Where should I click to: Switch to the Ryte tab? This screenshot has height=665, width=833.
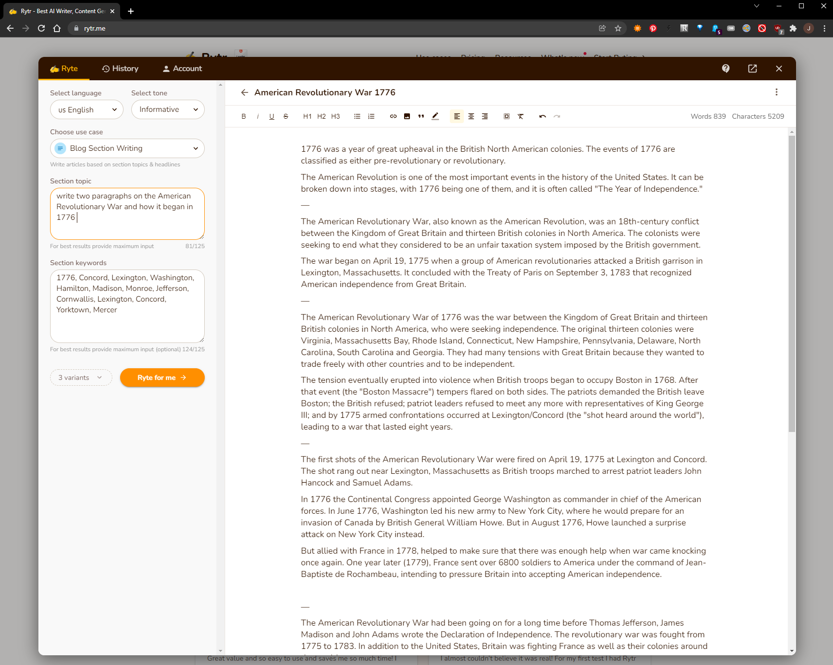point(64,69)
